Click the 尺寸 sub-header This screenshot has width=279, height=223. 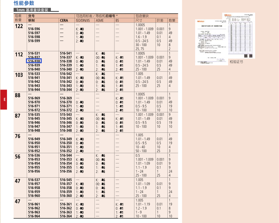point(139,20)
